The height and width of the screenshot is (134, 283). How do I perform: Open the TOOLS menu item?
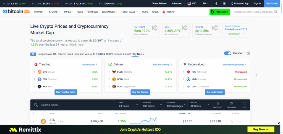155,12
